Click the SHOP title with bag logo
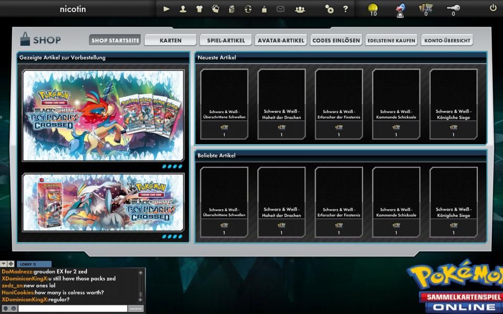 (x=40, y=39)
